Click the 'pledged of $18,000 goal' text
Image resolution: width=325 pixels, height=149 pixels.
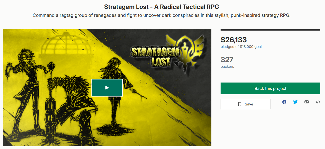[241, 47]
